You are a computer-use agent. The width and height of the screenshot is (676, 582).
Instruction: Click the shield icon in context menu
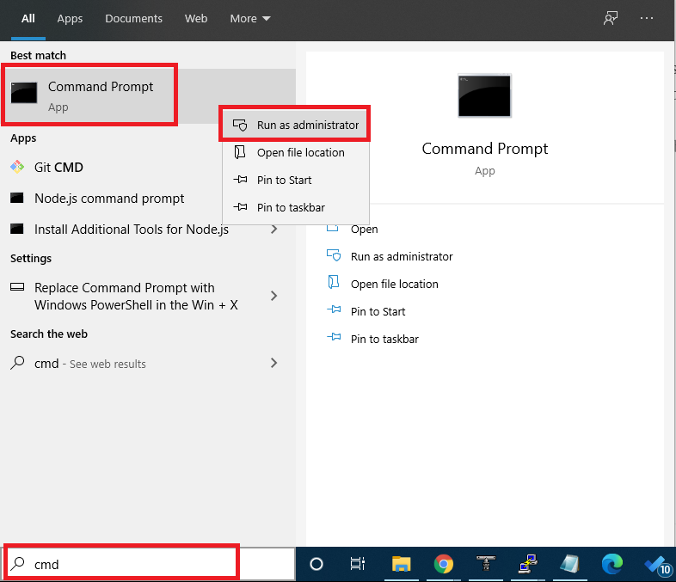[240, 125]
